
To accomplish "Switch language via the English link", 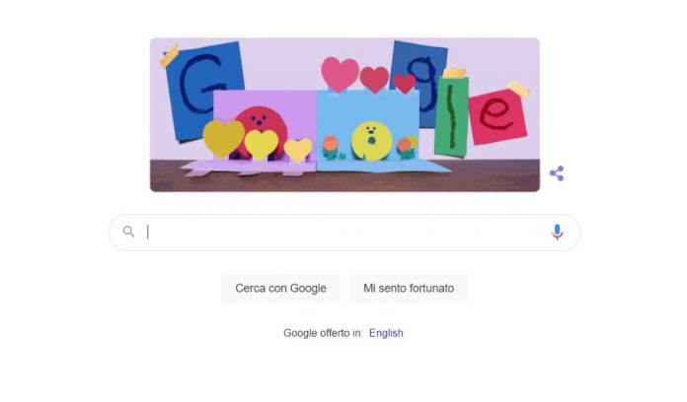I will coord(386,333).
